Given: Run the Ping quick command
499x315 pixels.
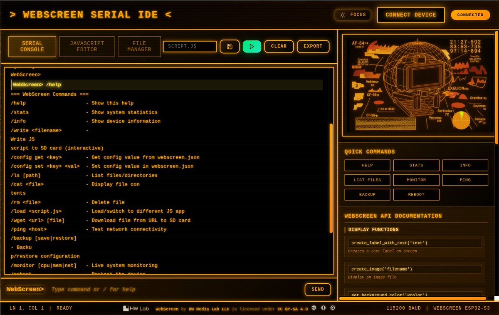Looking at the screenshot, I should [x=465, y=180].
